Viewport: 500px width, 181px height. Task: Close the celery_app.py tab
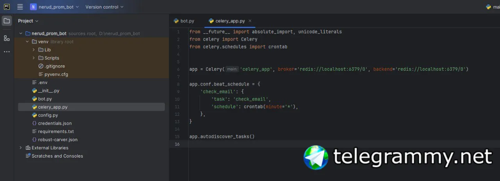tap(250, 21)
